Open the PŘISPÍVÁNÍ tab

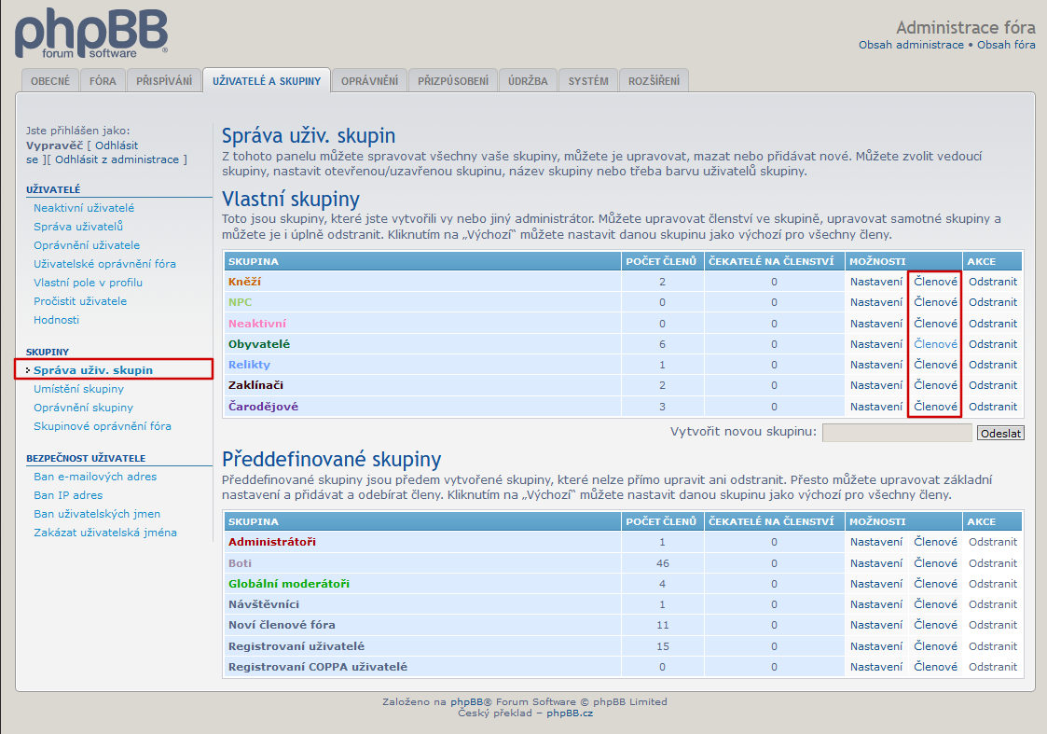164,81
